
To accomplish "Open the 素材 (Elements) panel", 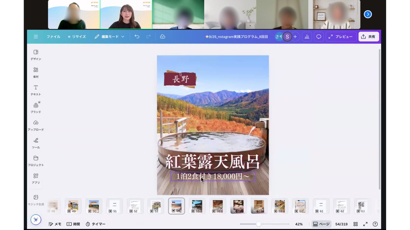I will coord(36,72).
